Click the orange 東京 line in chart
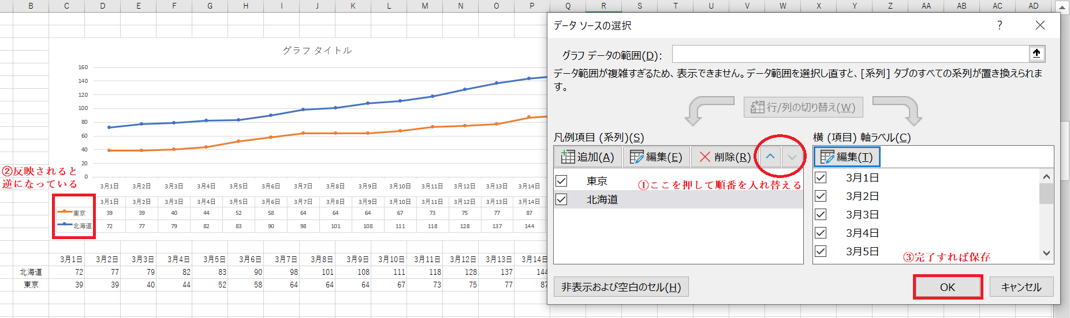The height and width of the screenshot is (318, 1070). (335, 133)
